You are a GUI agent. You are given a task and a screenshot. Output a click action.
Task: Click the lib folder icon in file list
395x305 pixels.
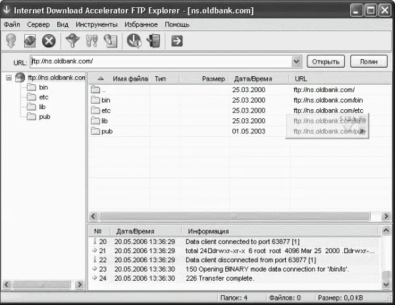point(95,121)
